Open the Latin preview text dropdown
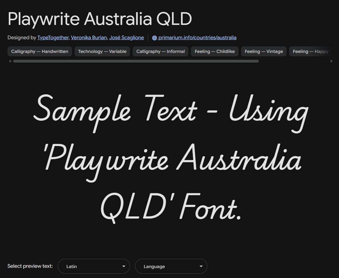The height and width of the screenshot is (278, 339). coord(94,266)
